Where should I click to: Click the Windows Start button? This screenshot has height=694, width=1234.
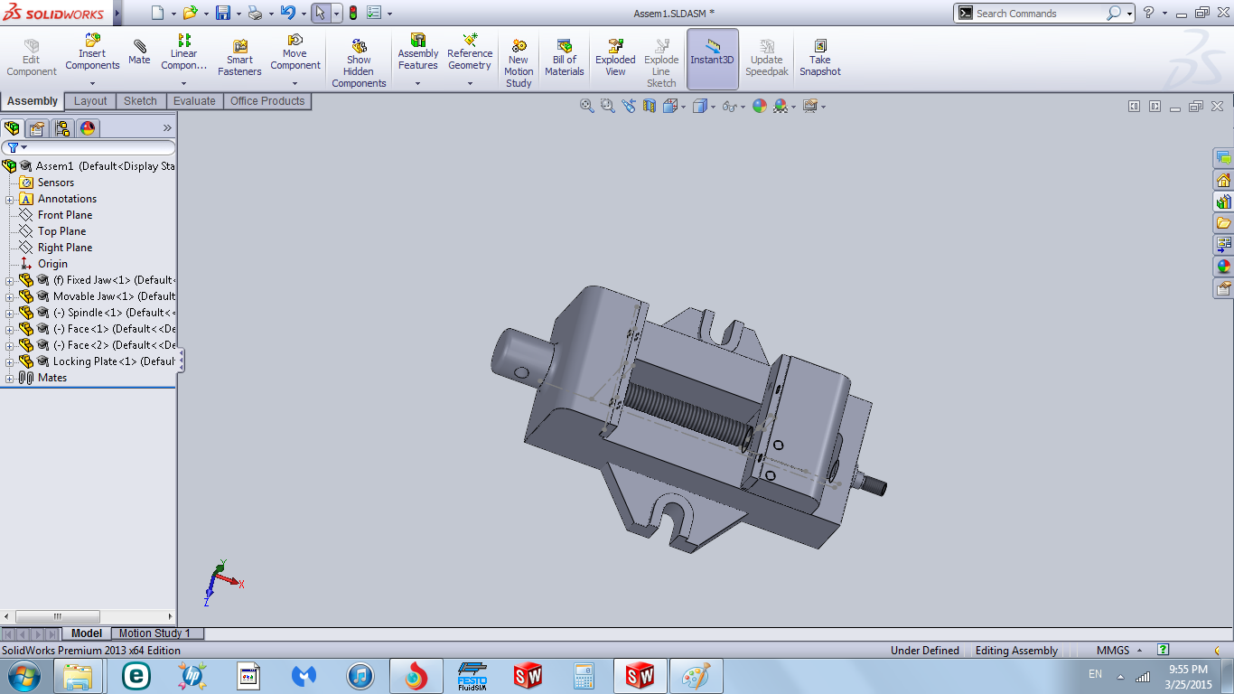23,675
